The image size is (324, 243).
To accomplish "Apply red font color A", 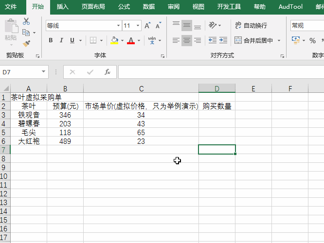I will (131, 40).
